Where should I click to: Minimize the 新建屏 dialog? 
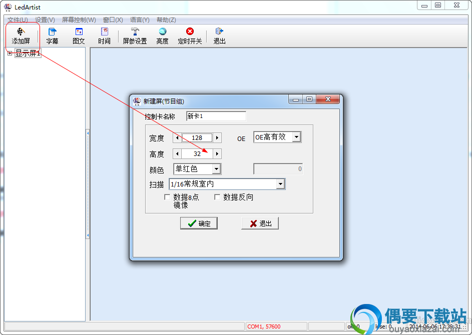point(296,99)
